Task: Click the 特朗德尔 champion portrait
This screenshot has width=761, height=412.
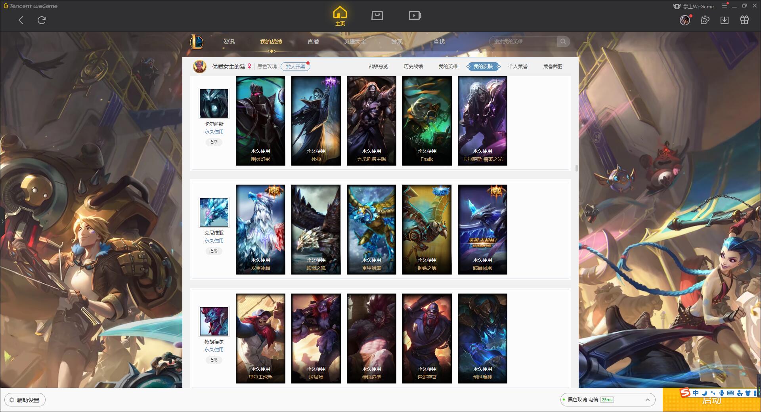Action: tap(214, 321)
